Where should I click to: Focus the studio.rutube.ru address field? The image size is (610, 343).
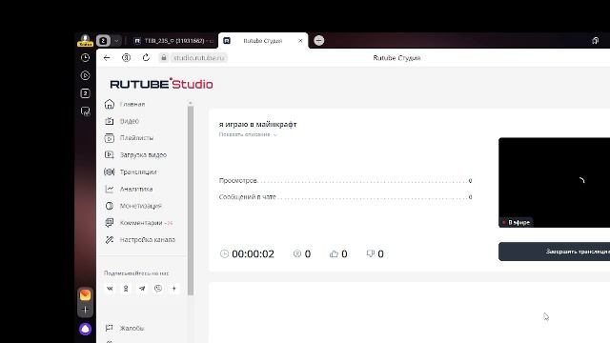(x=199, y=57)
